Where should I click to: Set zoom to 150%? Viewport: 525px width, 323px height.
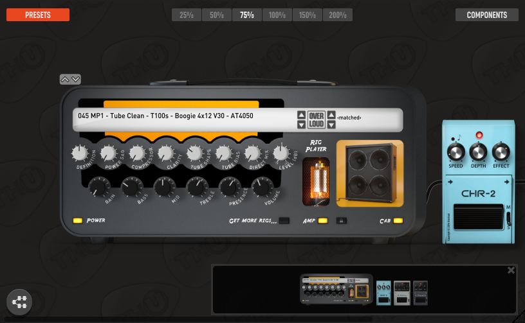[308, 15]
